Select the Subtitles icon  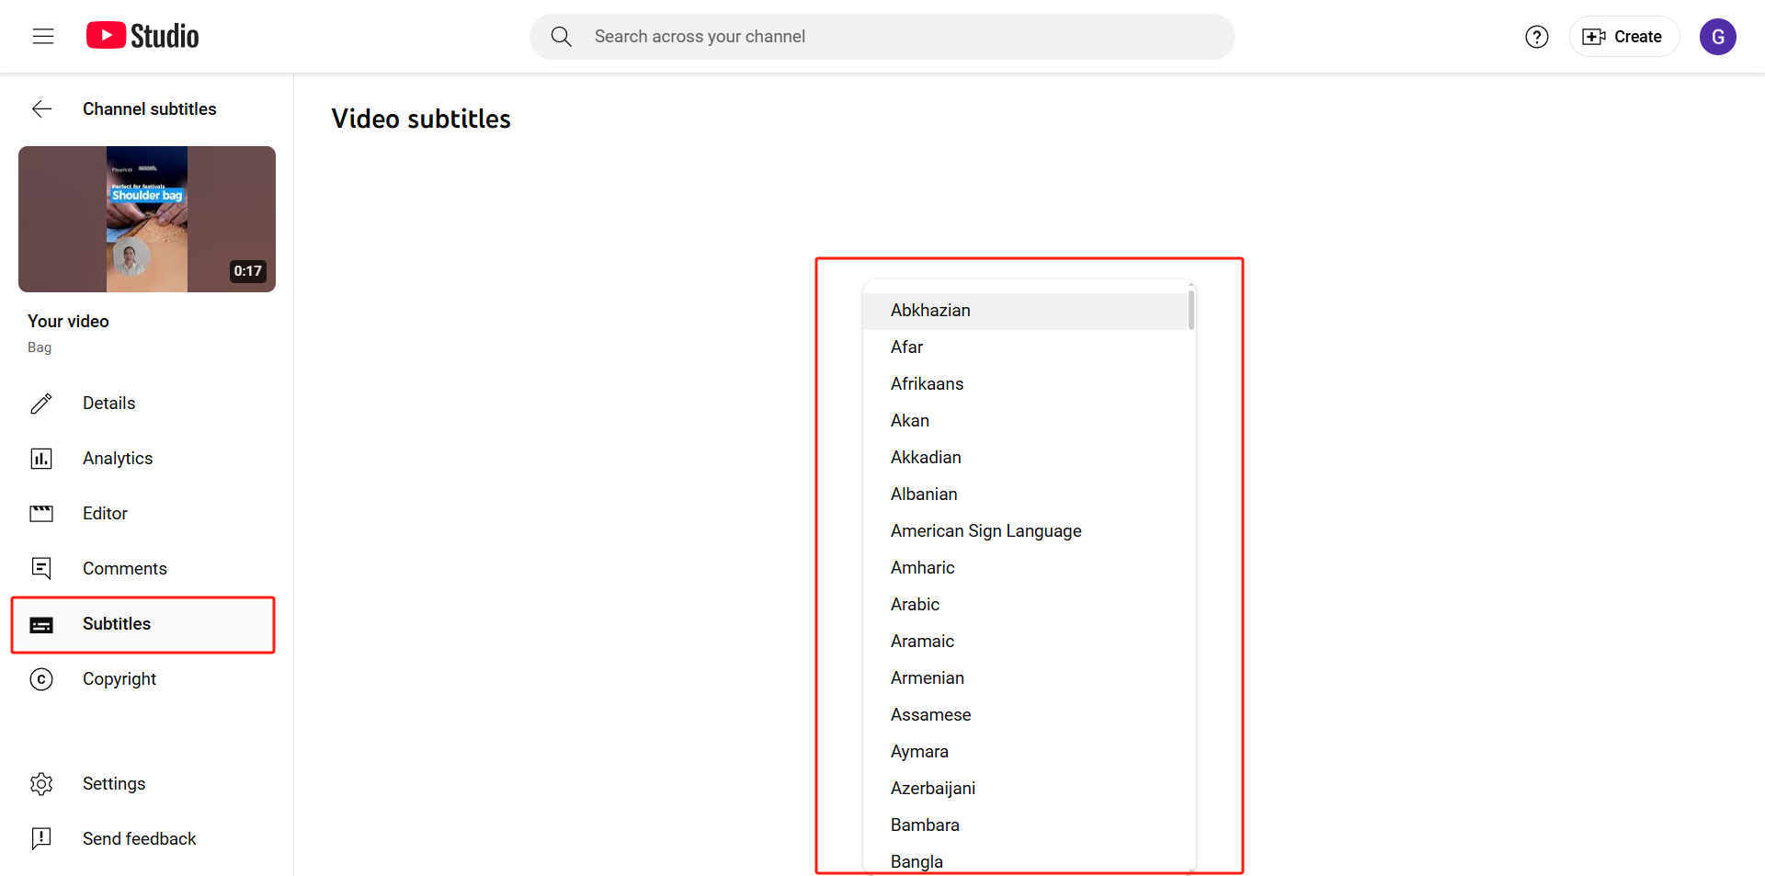point(41,624)
